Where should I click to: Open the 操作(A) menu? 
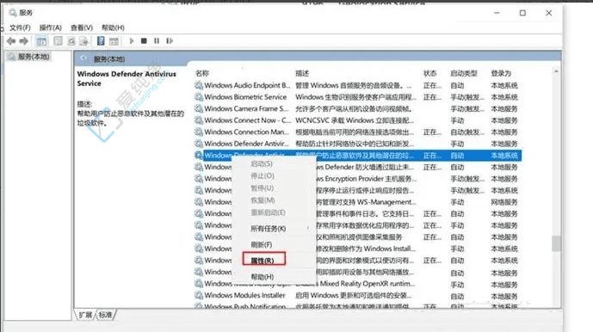pos(50,28)
